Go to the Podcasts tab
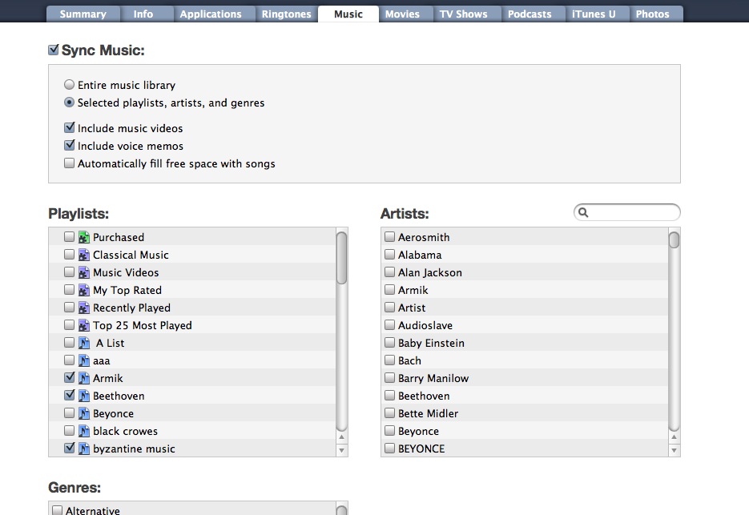This screenshot has height=515, width=749. [x=530, y=14]
